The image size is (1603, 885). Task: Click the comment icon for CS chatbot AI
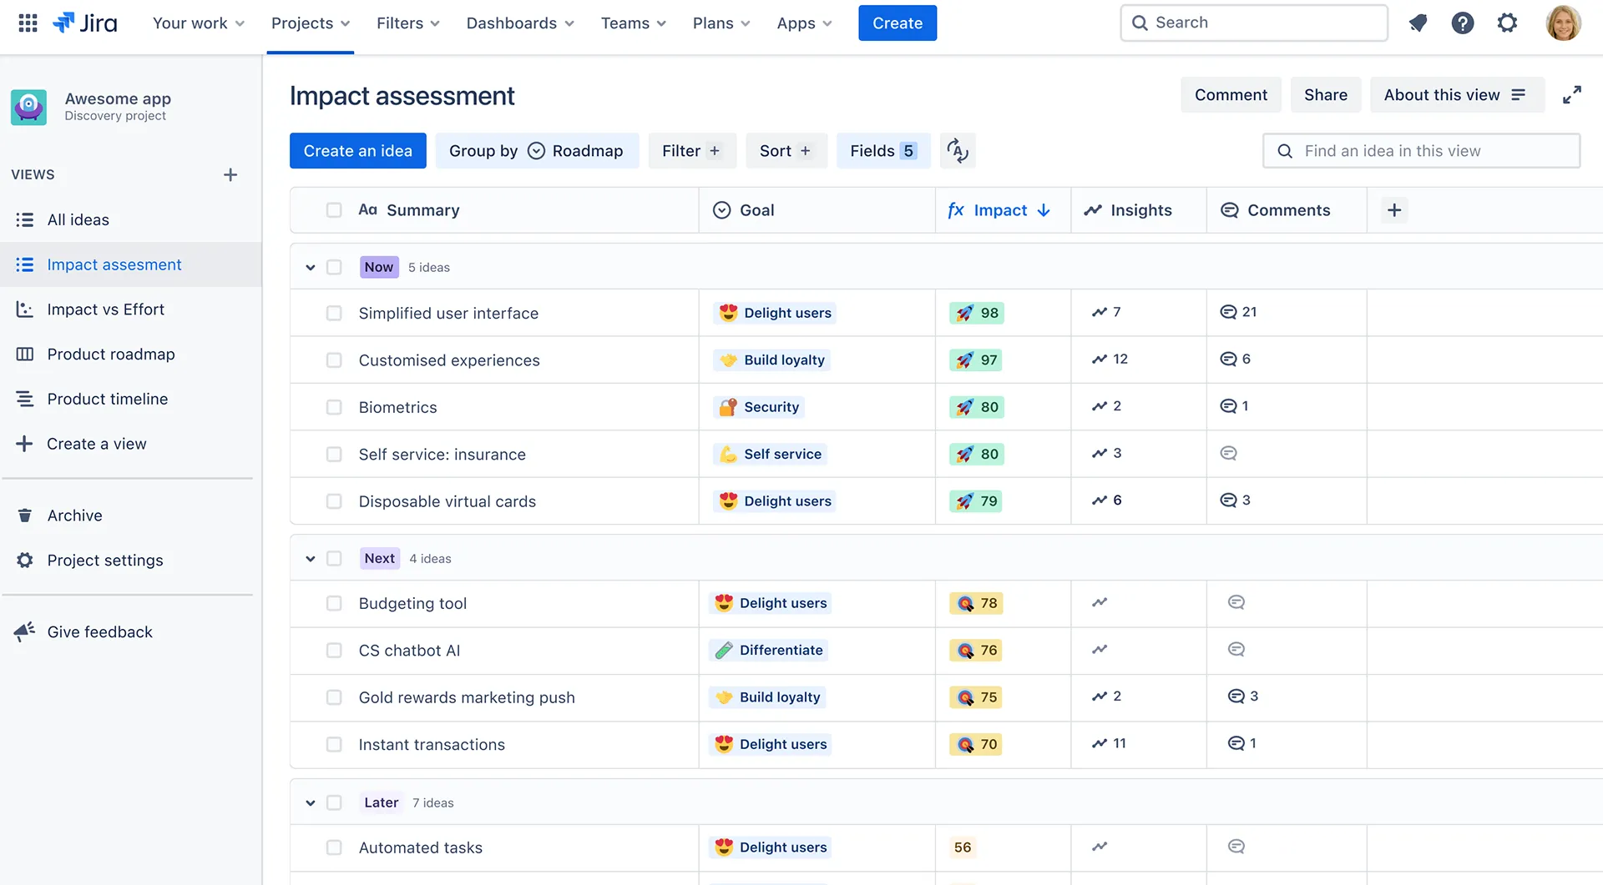1236,649
